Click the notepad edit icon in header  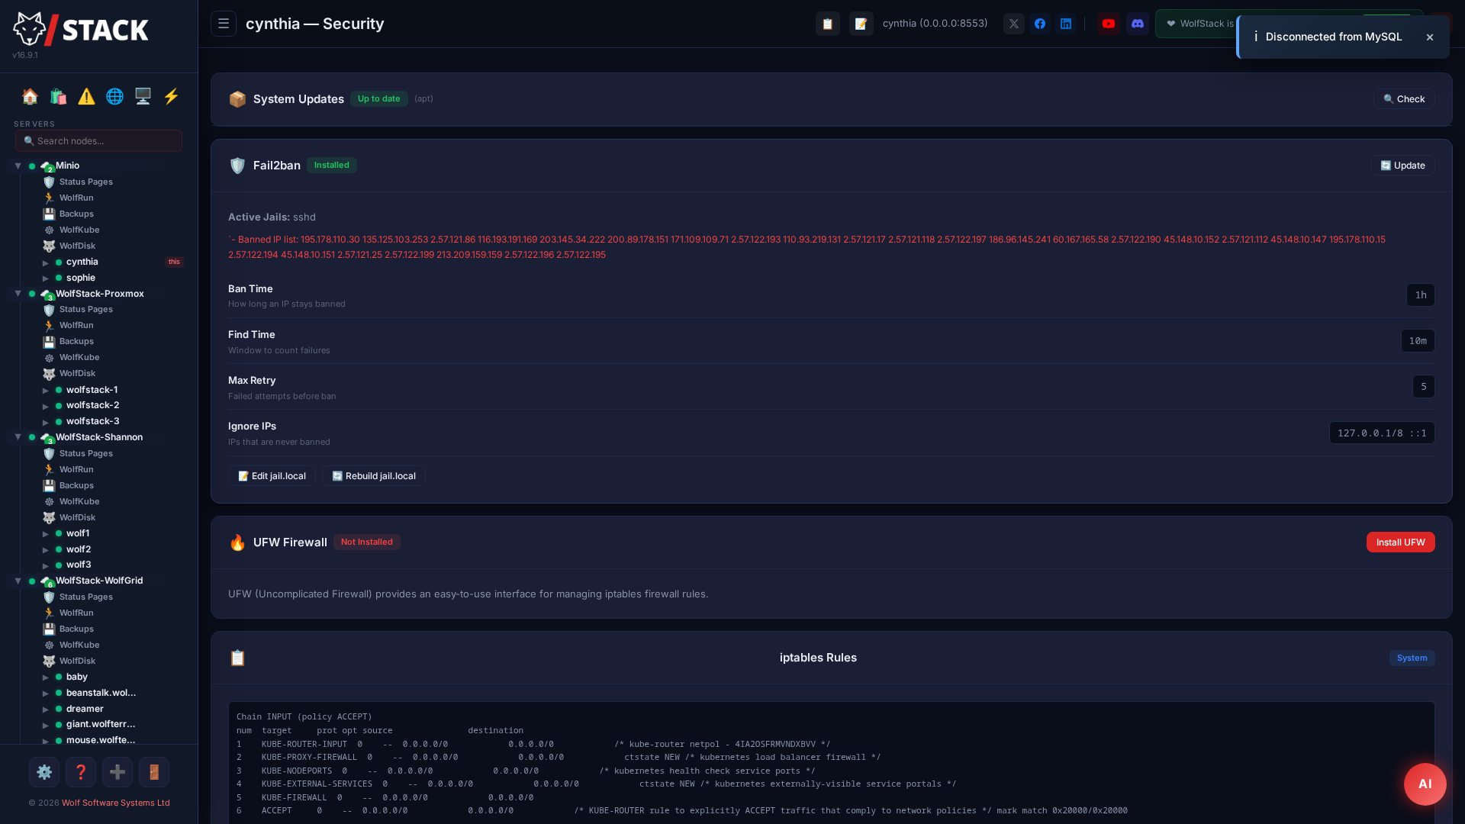(861, 24)
